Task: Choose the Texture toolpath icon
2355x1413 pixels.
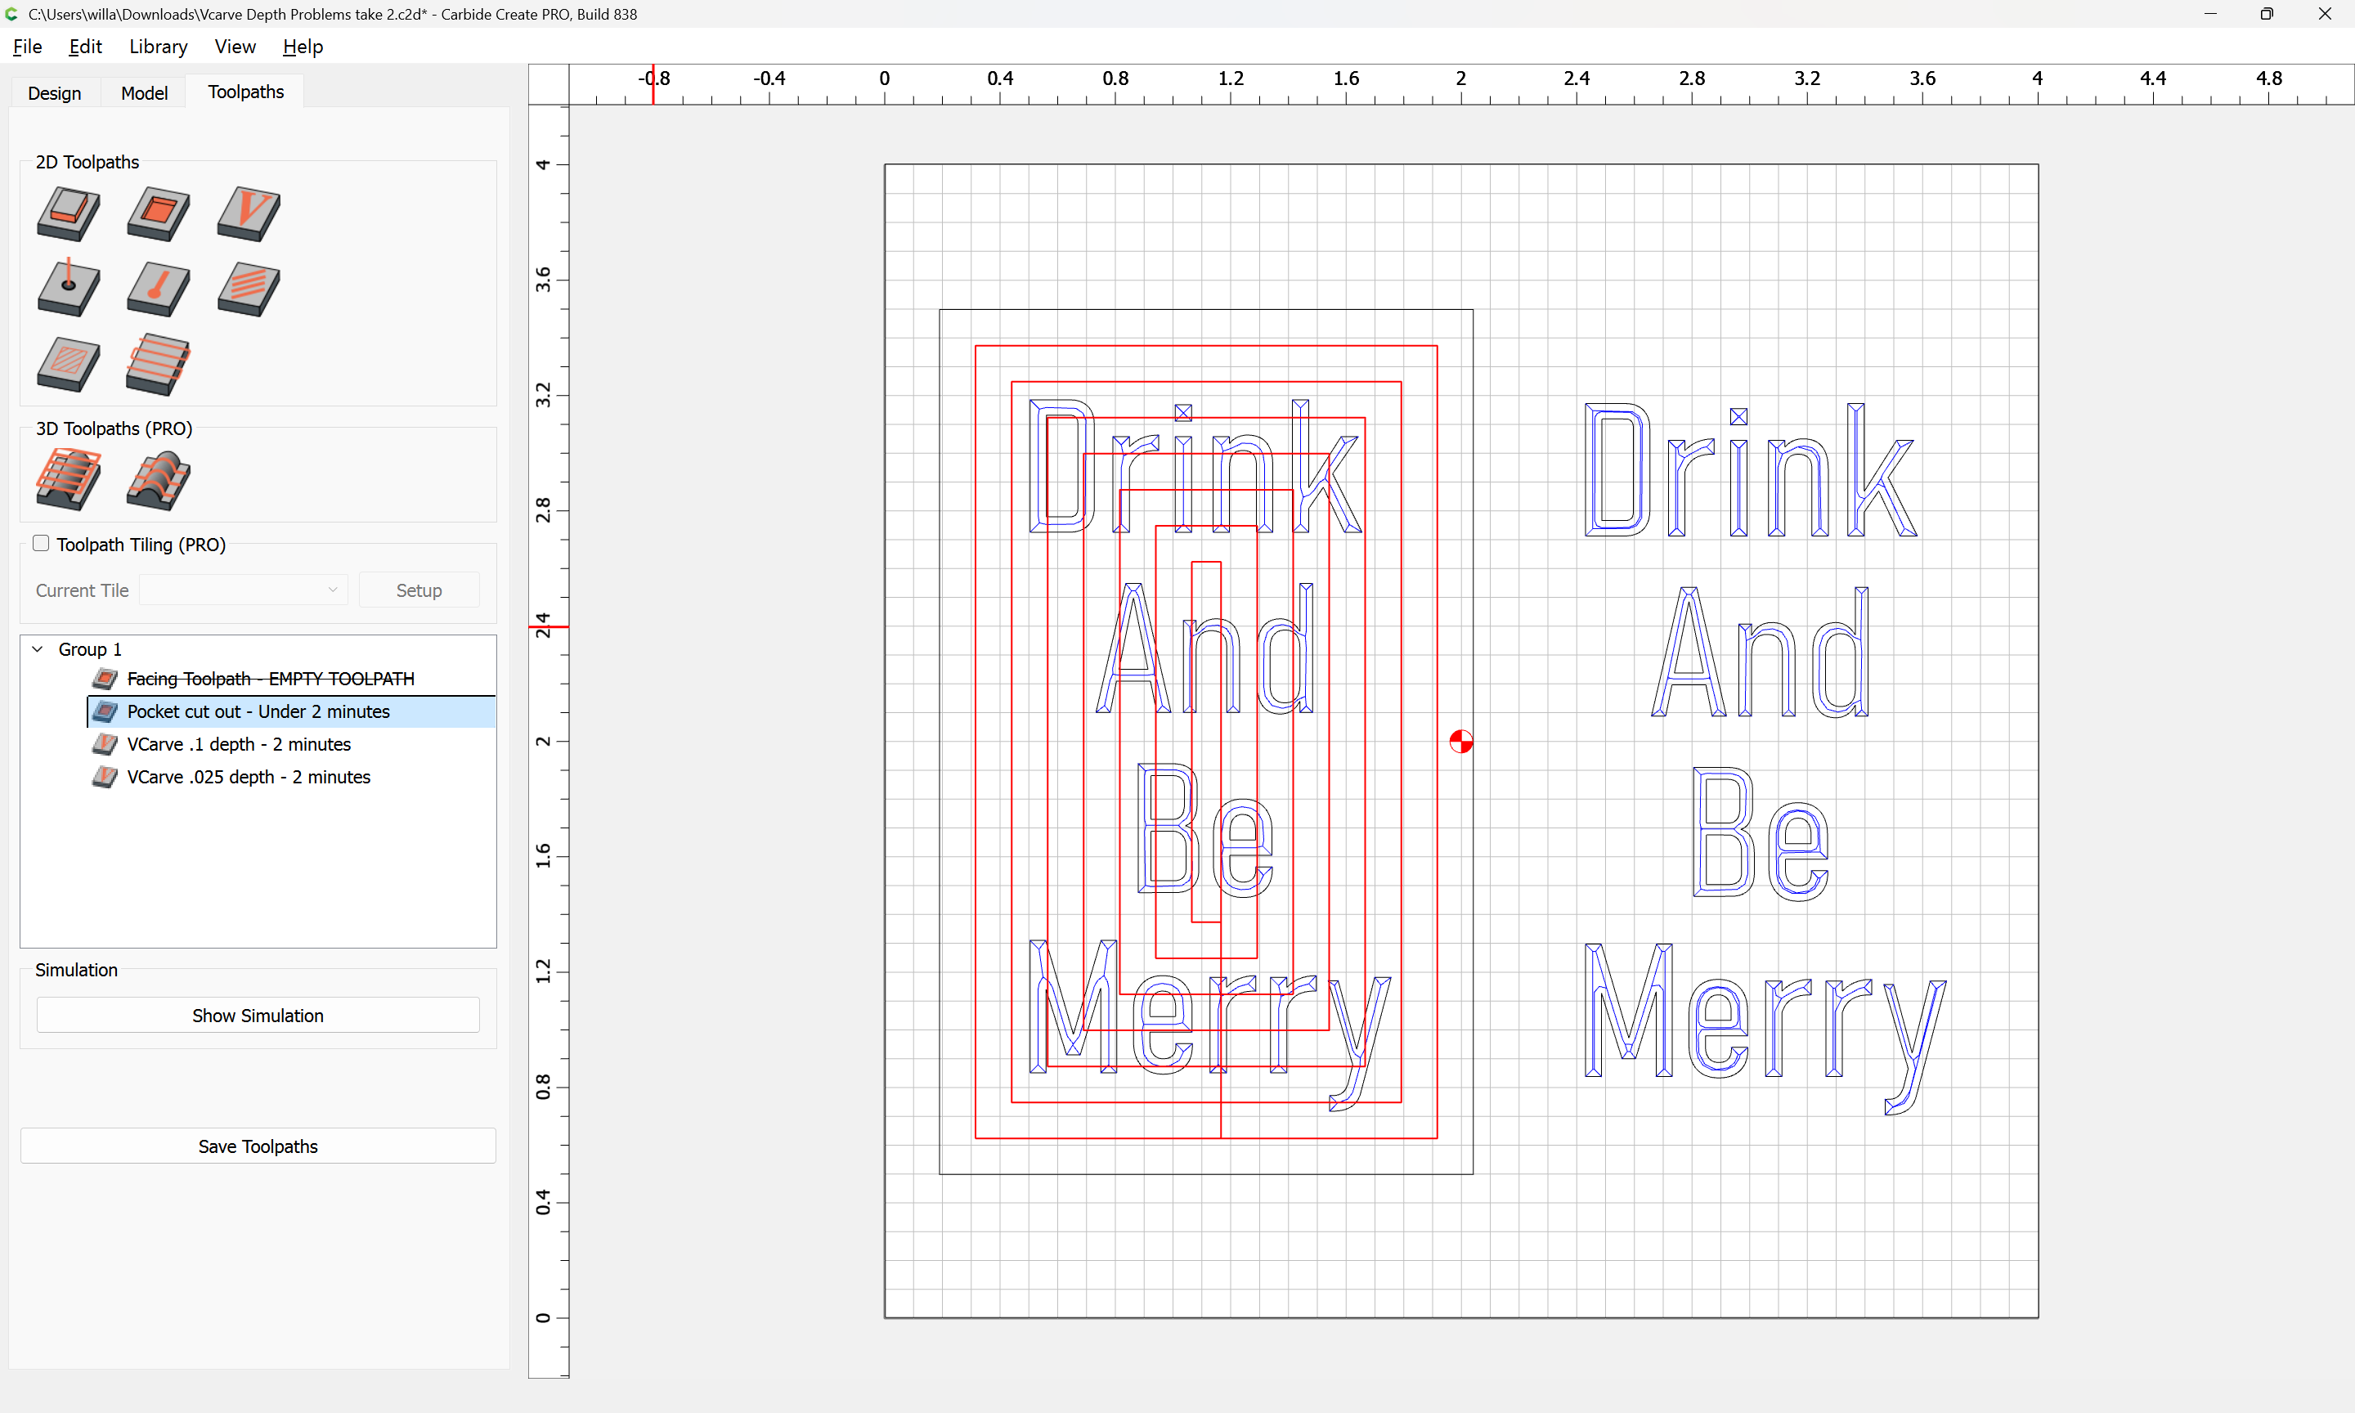Action: pos(249,288)
